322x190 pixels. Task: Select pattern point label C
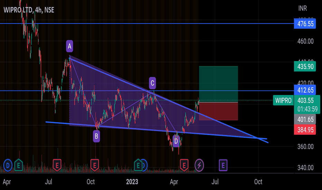152,83
